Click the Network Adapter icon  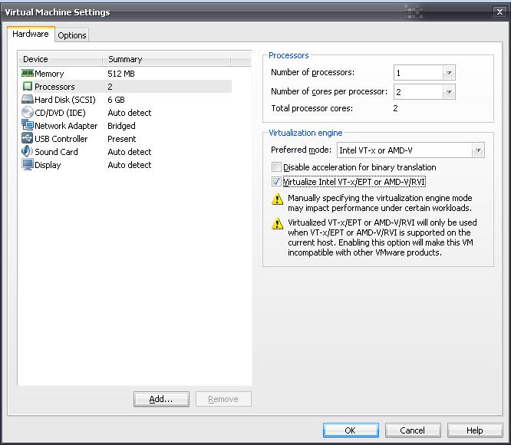28,125
